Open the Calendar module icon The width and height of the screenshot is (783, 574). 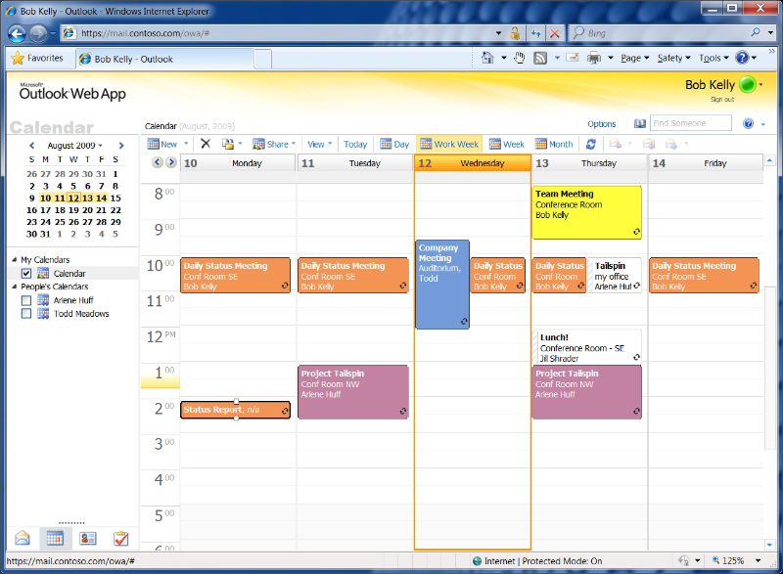tap(55, 538)
